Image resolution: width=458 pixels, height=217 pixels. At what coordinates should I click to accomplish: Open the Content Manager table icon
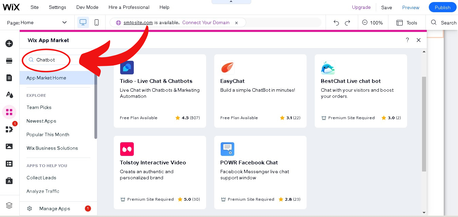point(9,164)
